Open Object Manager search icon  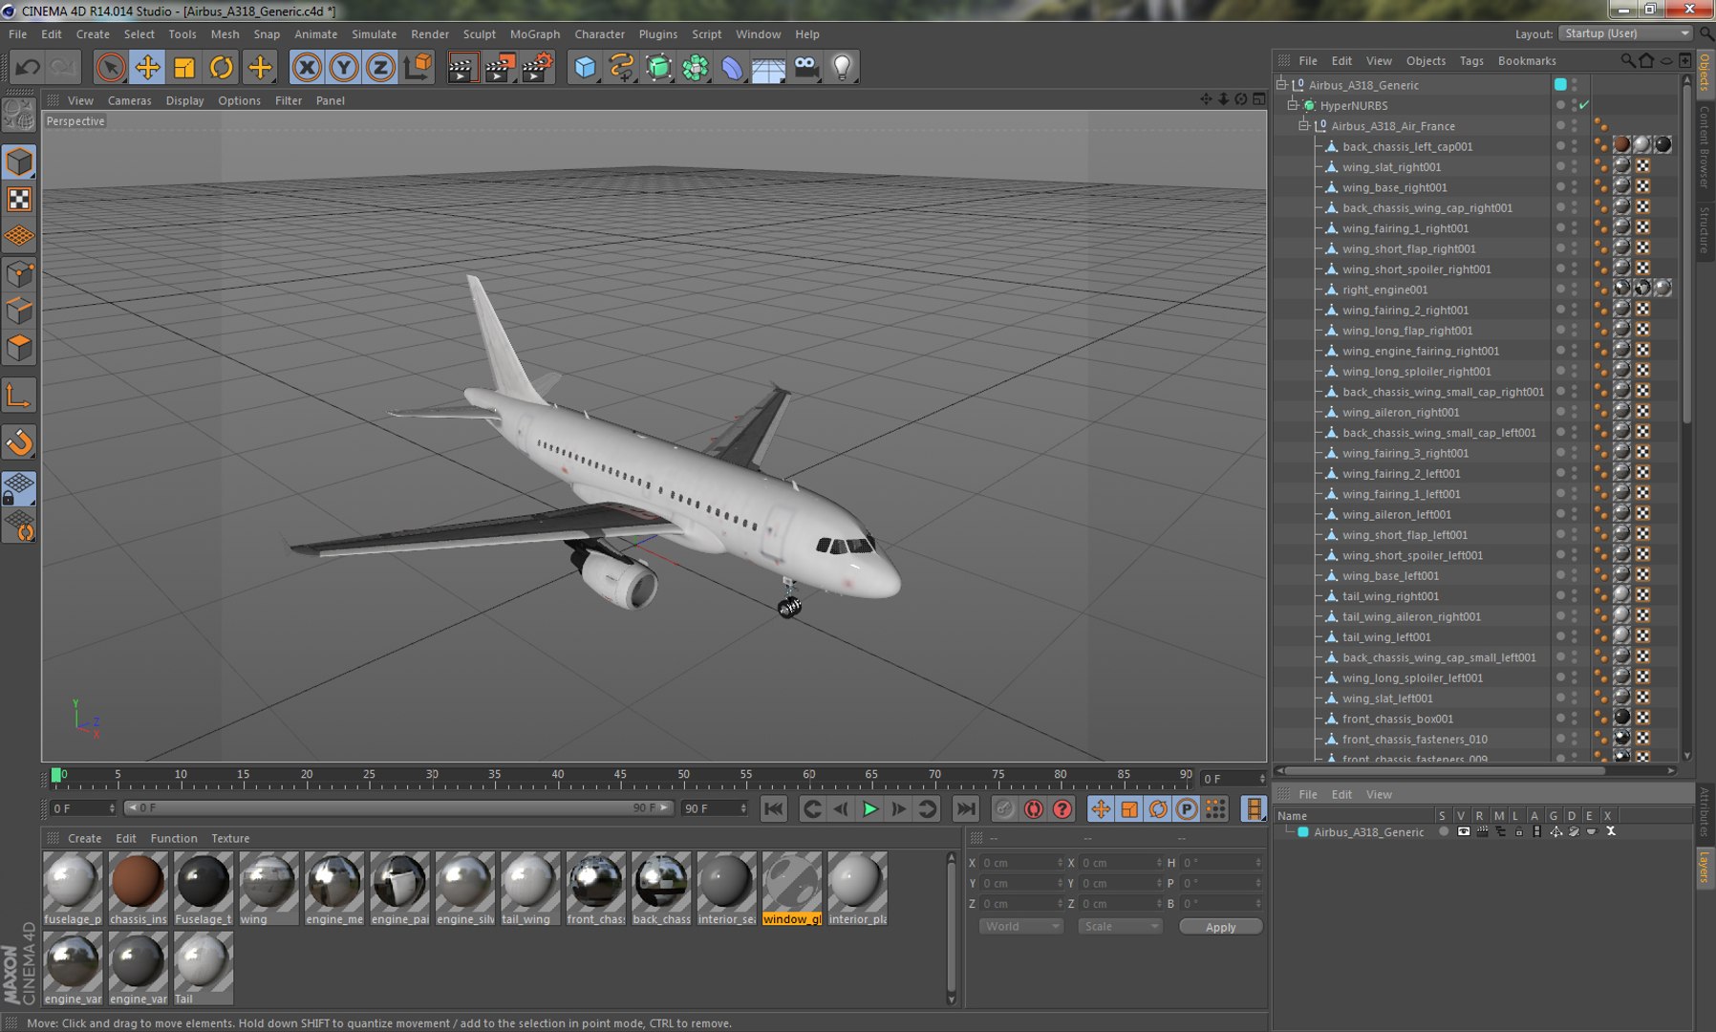1627,60
